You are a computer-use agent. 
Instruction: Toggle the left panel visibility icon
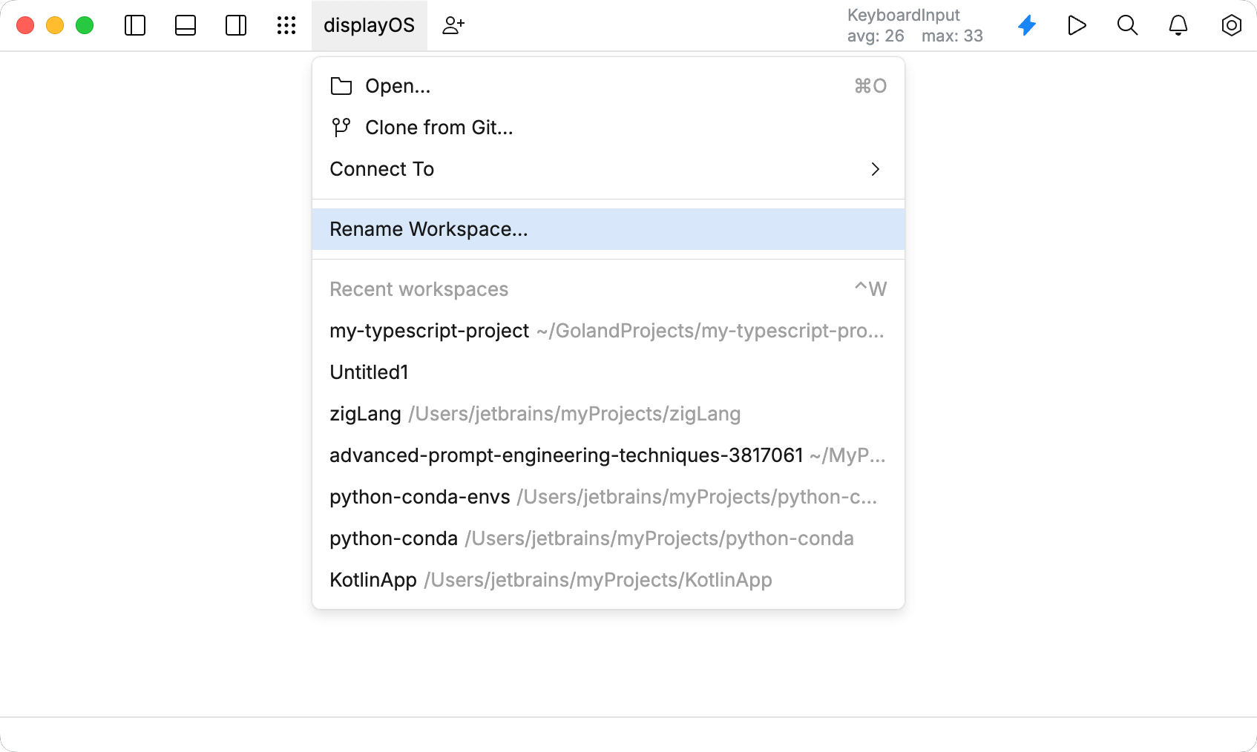[135, 24]
